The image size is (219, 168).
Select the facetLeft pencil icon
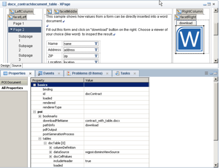point(10,17)
